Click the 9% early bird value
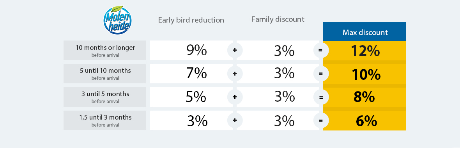This screenshot has height=148, width=460. click(196, 50)
